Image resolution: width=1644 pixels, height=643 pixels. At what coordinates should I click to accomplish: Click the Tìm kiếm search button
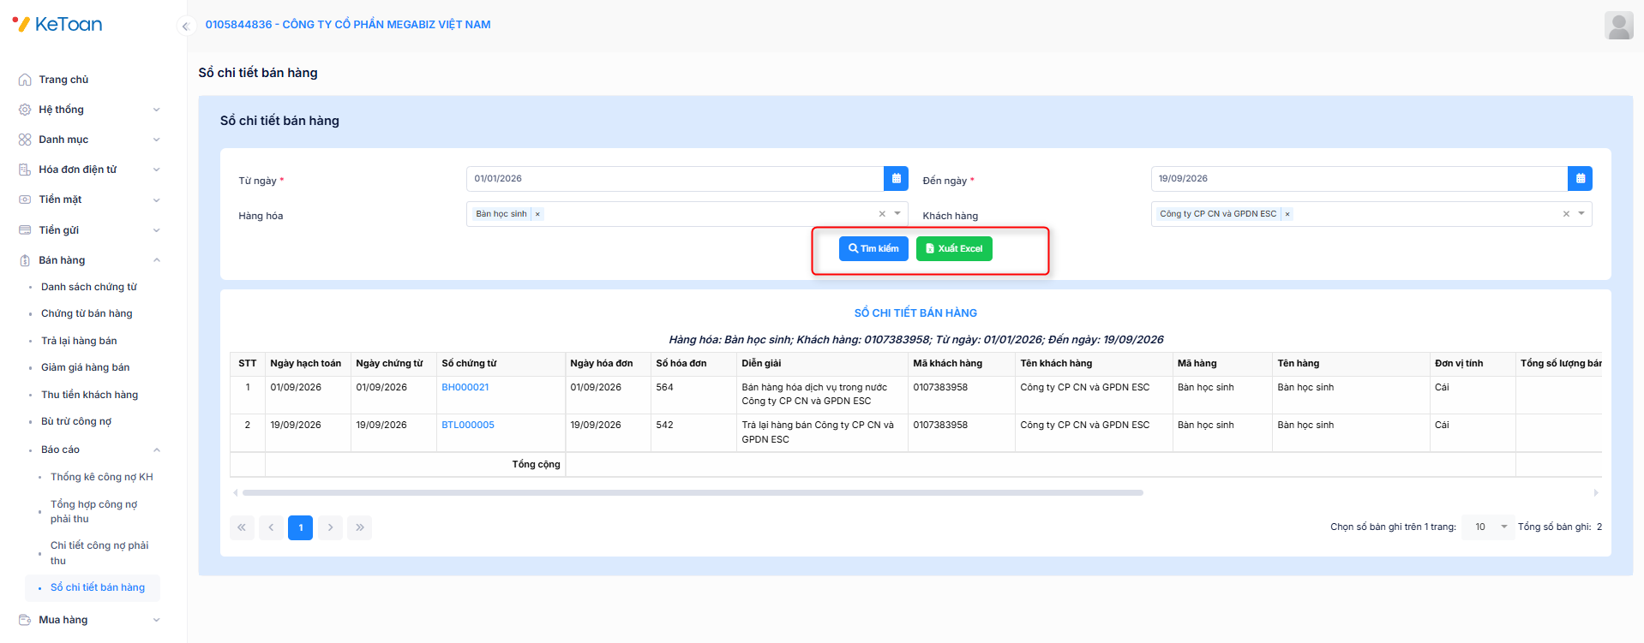873,249
